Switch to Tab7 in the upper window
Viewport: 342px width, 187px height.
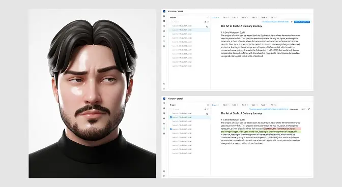(273, 18)
